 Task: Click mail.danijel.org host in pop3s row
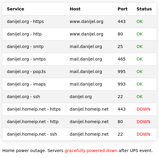point(86,72)
